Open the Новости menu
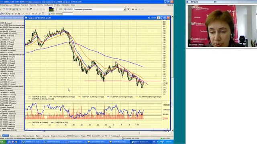This screenshot has width=257, height=144. coord(33,5)
